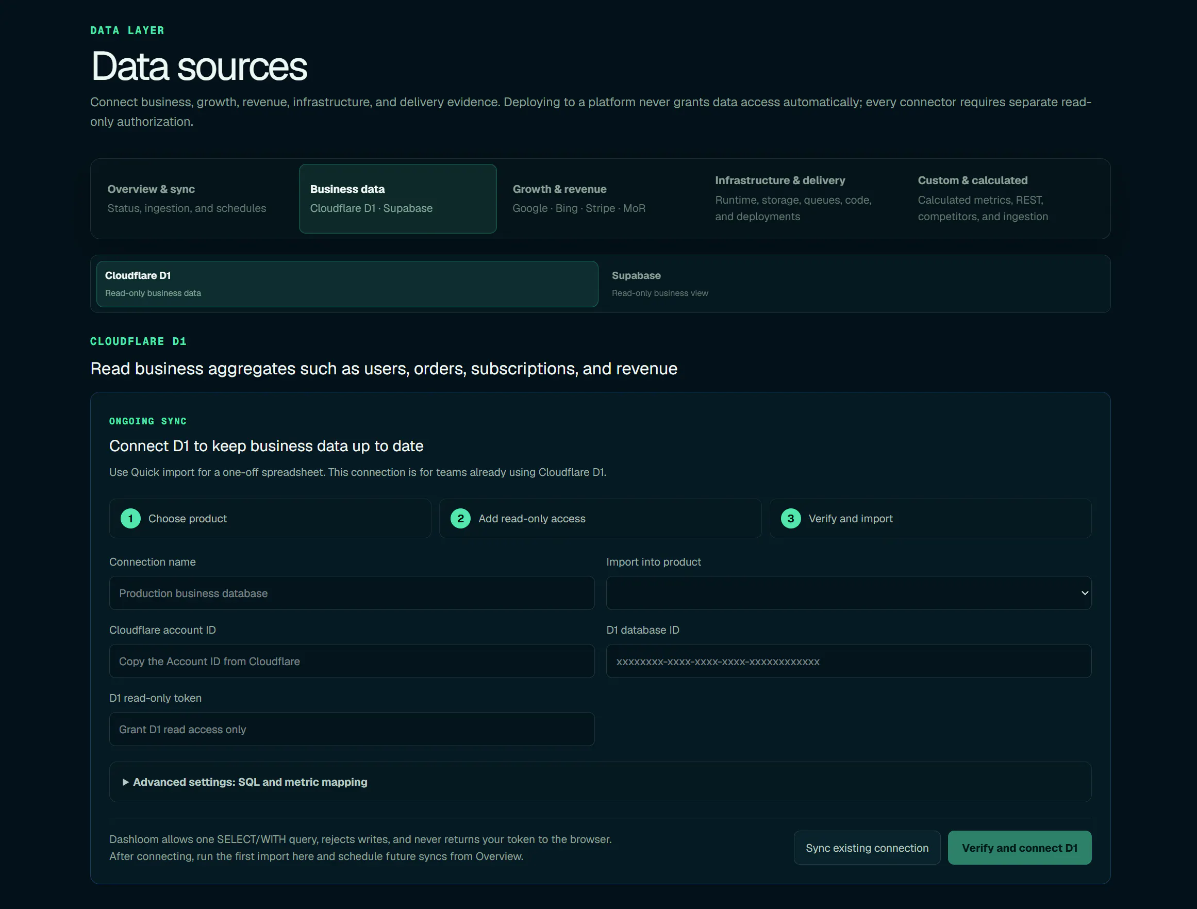This screenshot has width=1197, height=909.
Task: Switch to the Supabase sub-tab
Action: [854, 284]
